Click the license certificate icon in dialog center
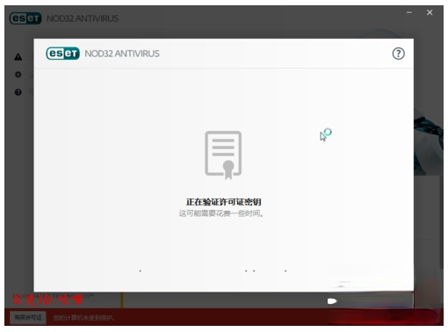Screen dimensions: 448x332 [x=223, y=155]
